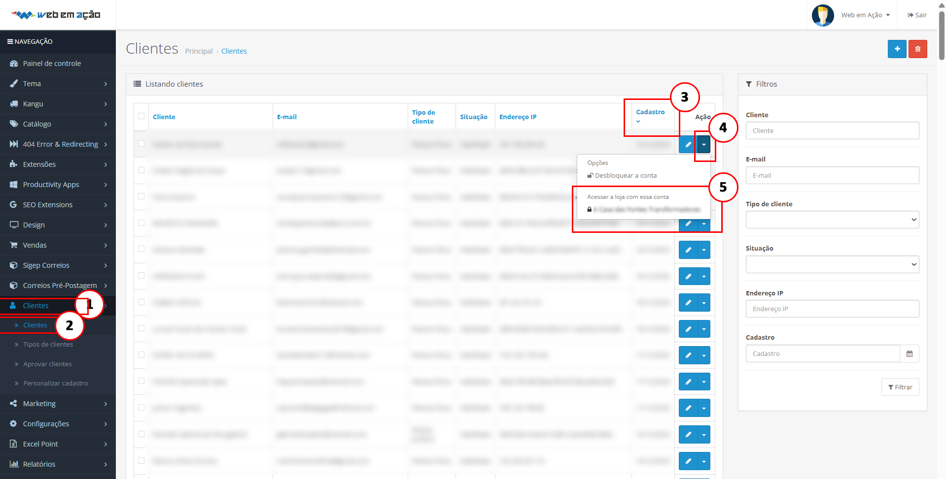
Task: Click the Web em Ação logo
Action: [56, 15]
